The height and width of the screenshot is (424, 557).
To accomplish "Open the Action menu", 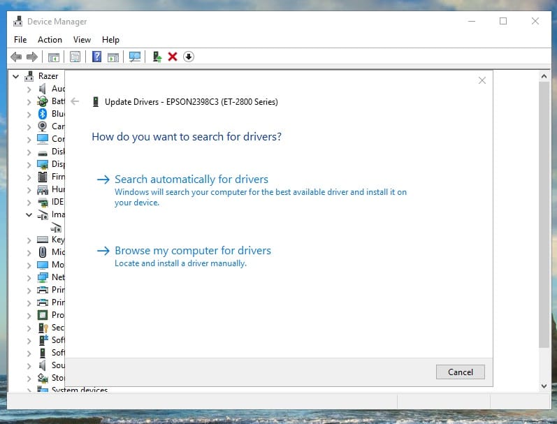I will pos(50,40).
